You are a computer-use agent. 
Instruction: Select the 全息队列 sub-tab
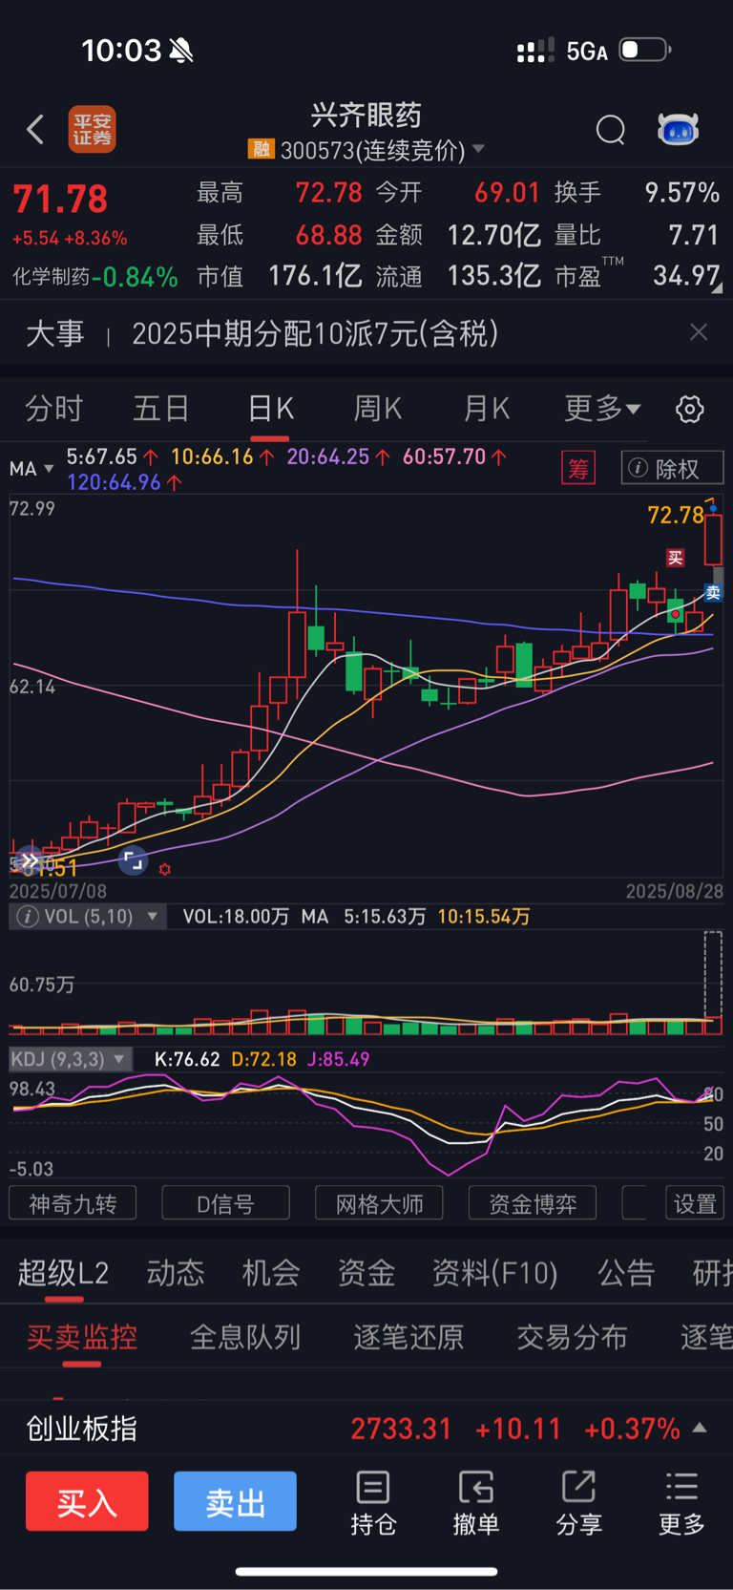[x=245, y=1337]
